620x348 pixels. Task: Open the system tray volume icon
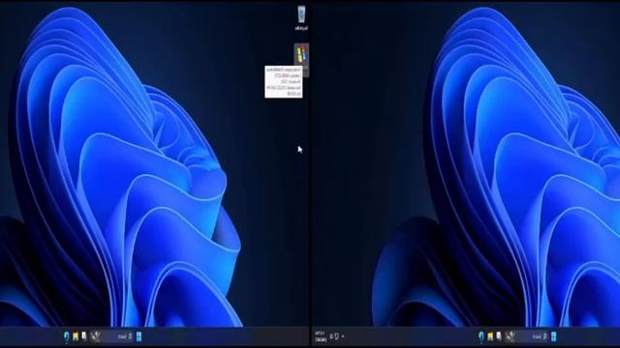click(331, 336)
